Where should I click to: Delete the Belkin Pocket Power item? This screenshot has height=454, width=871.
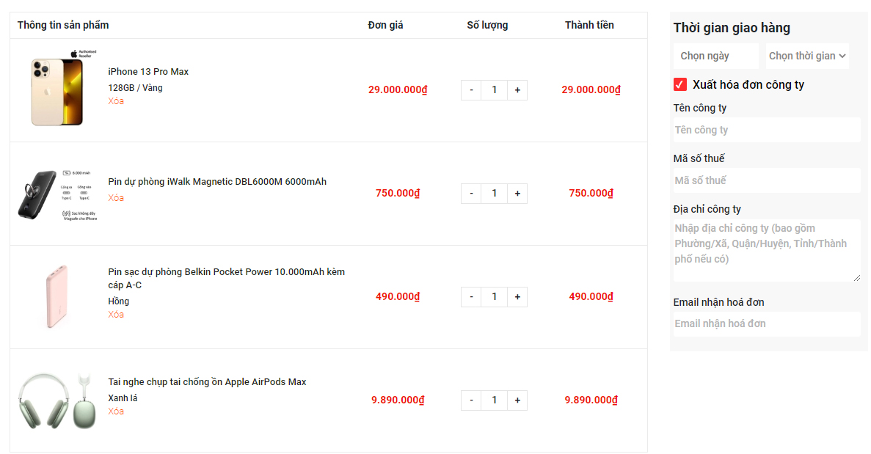click(x=116, y=315)
